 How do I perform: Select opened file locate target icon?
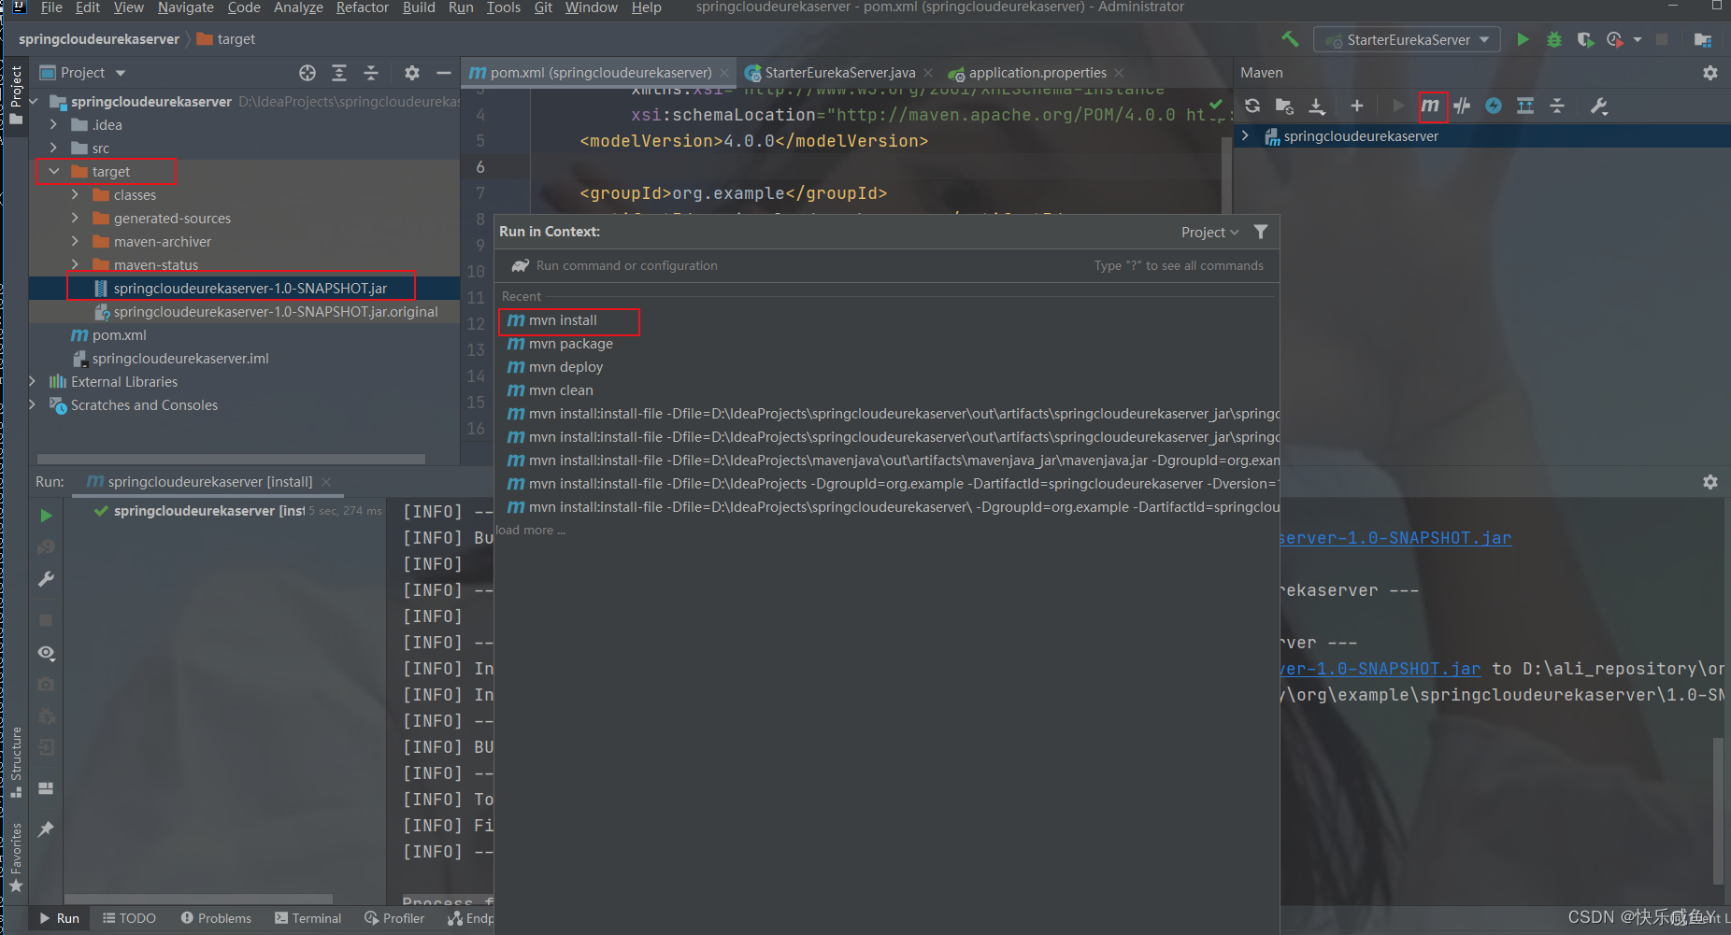pos(308,72)
